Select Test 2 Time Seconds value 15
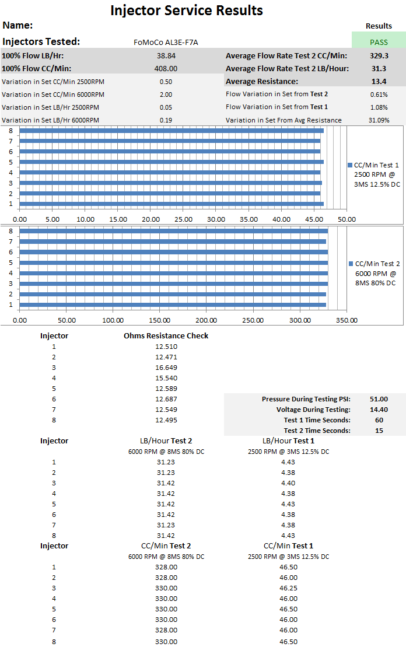Viewport: 406px width, 647px height. [x=379, y=431]
